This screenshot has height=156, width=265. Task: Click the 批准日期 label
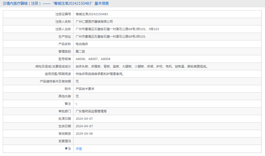click(65, 119)
